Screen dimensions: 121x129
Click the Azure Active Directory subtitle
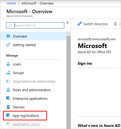click(20, 16)
